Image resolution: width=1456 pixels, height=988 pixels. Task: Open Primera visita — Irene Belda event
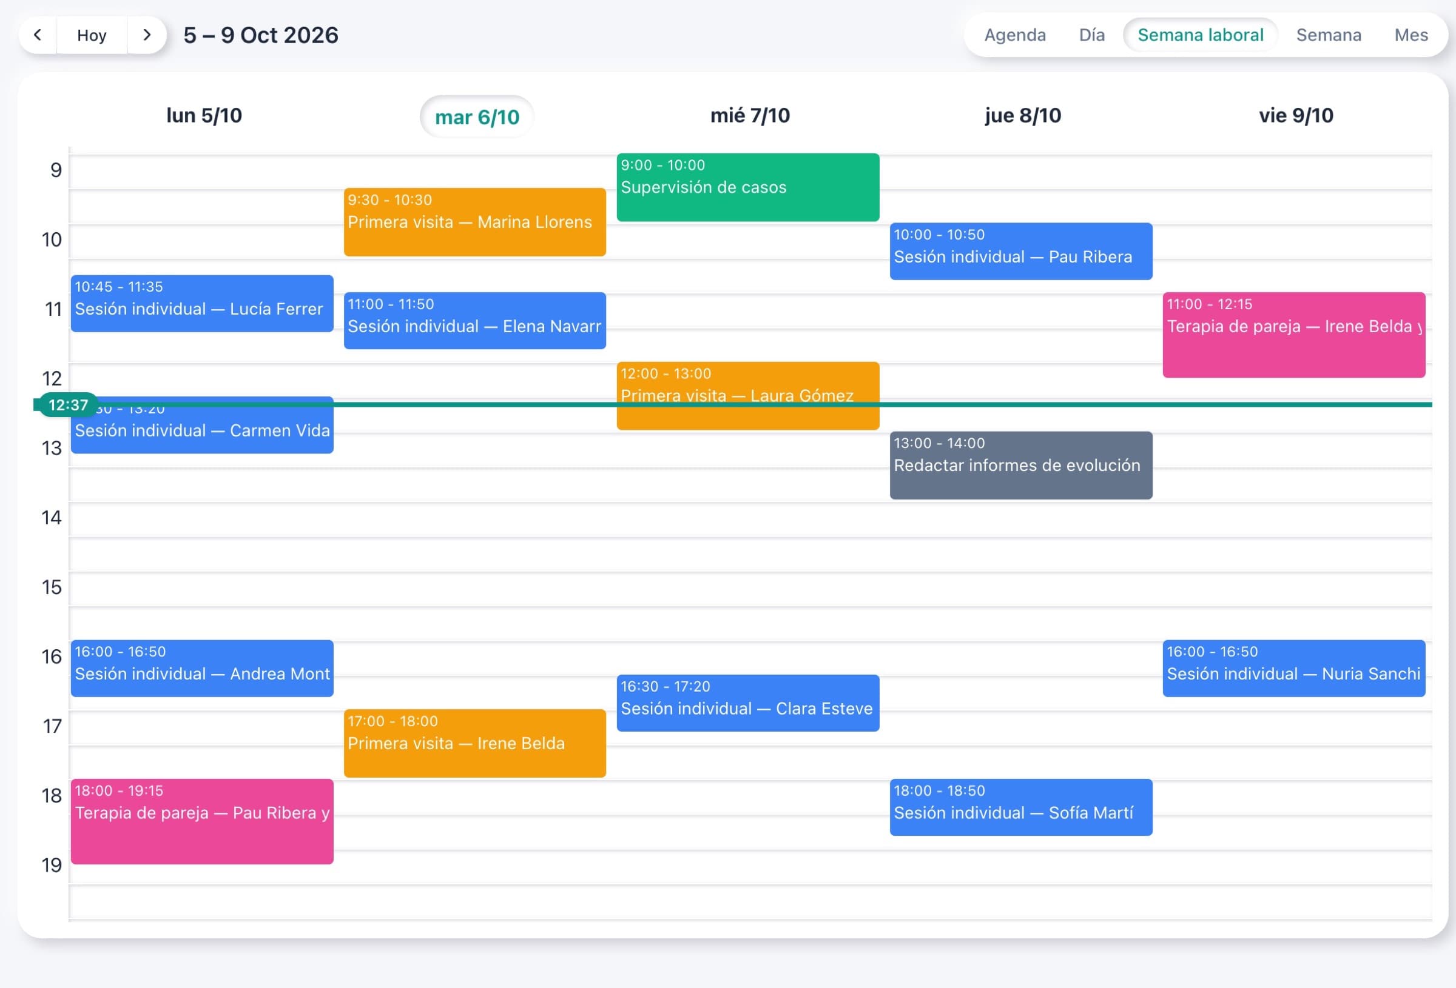coord(474,743)
